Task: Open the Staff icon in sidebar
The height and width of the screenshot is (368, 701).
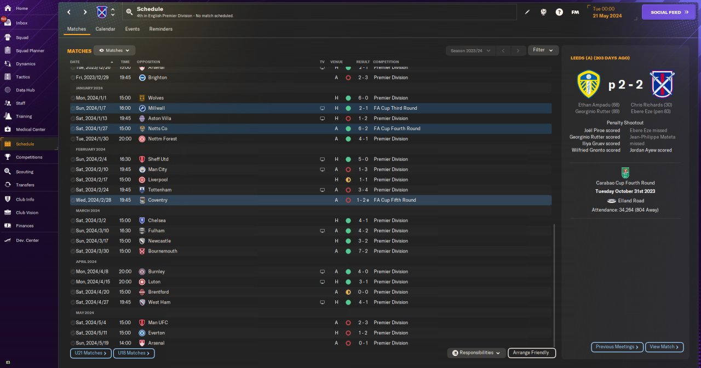Action: pos(8,103)
